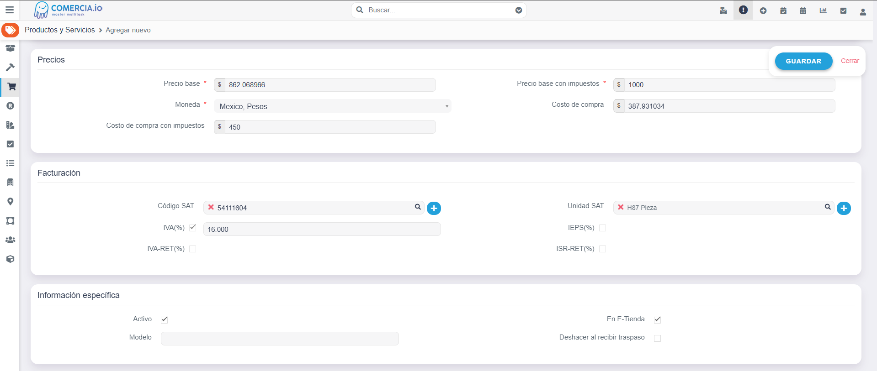Select the bulleted list sidebar icon
877x371 pixels.
tap(10, 163)
